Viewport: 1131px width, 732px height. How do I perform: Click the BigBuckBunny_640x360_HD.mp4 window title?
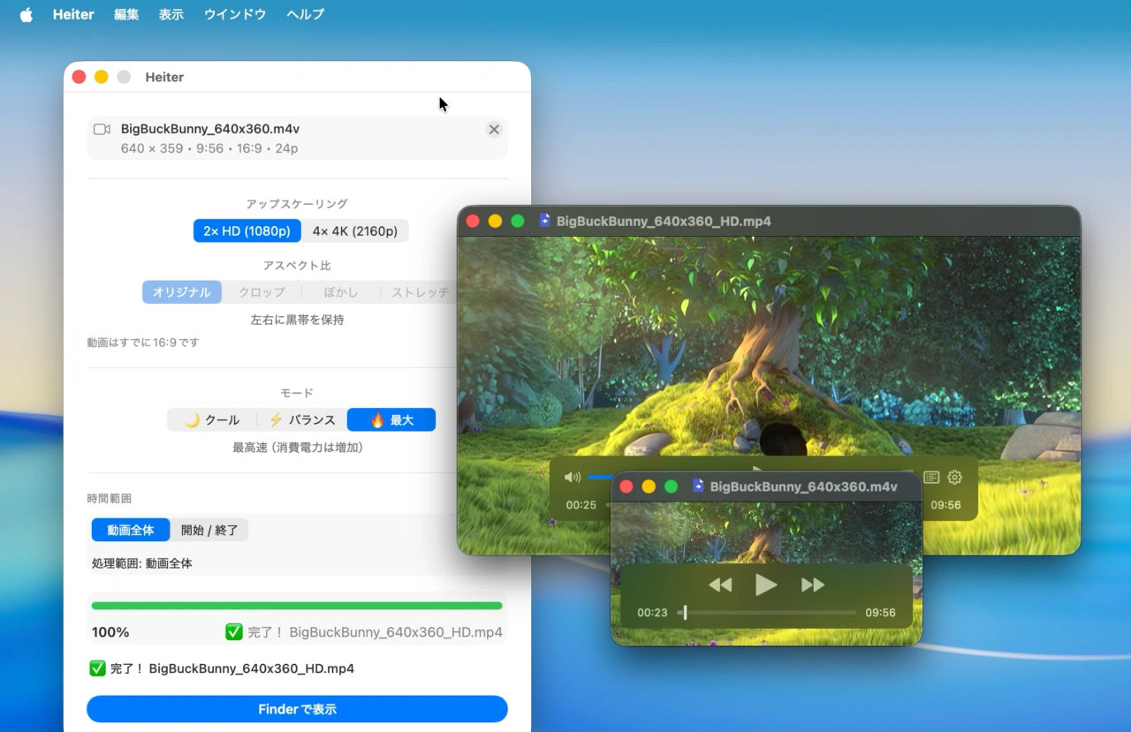click(x=664, y=221)
